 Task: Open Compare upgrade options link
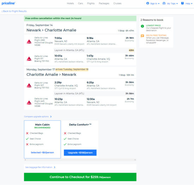tap(36, 117)
